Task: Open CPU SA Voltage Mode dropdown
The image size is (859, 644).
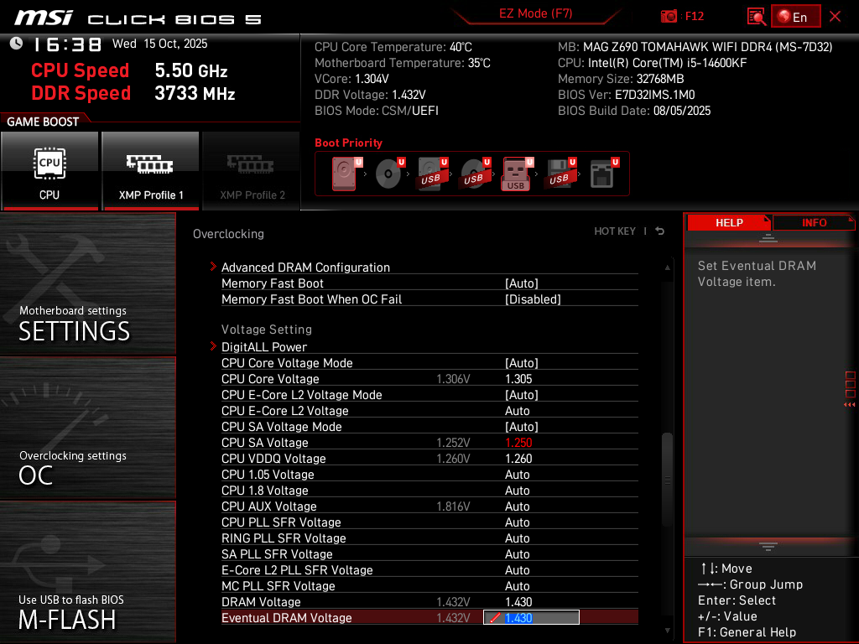Action: click(522, 426)
